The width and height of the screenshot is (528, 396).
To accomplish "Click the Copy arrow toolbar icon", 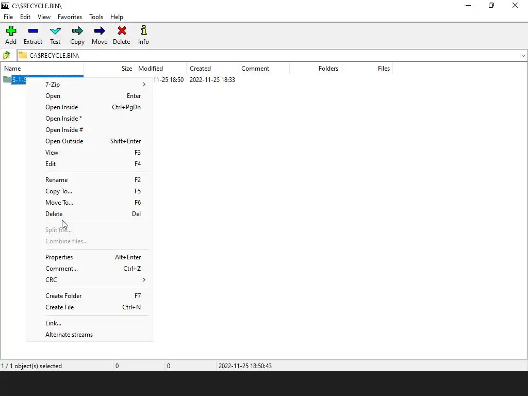I will tap(77, 31).
